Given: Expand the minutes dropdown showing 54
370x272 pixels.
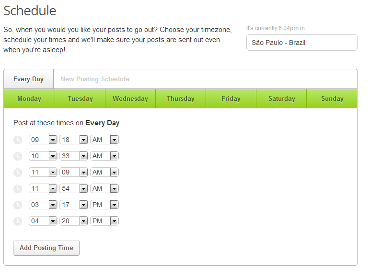Looking at the screenshot, I should [74, 189].
